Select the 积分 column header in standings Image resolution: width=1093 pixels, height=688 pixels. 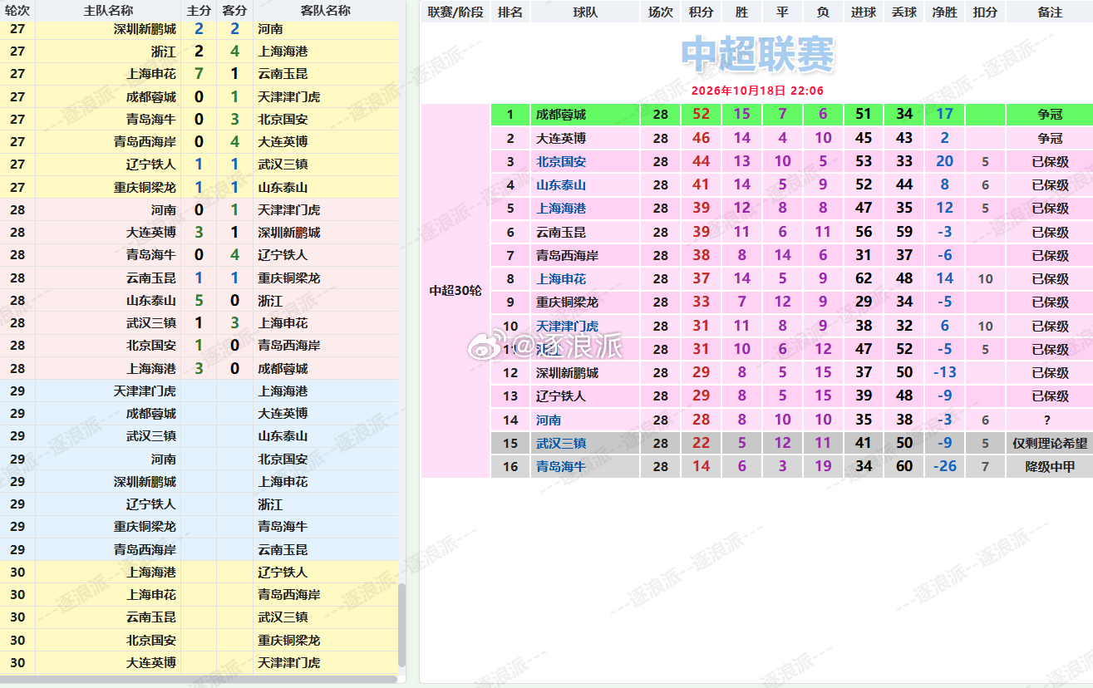point(702,12)
